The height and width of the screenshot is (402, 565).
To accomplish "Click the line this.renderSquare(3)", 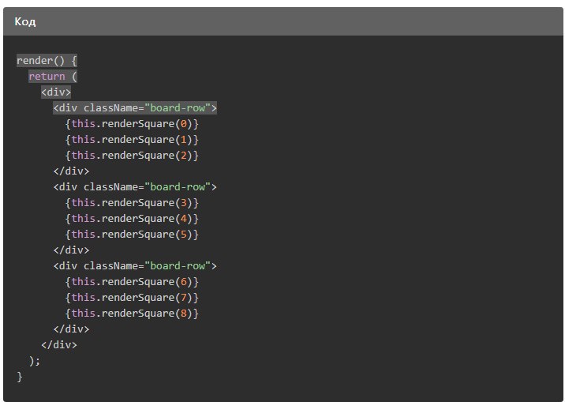I will tap(132, 203).
